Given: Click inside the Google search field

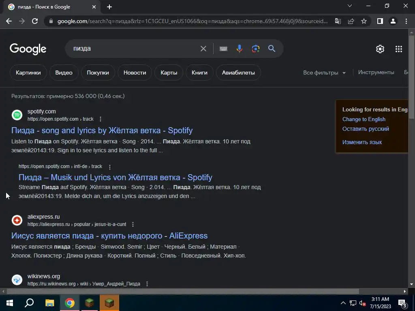Looking at the screenshot, I should (x=135, y=49).
